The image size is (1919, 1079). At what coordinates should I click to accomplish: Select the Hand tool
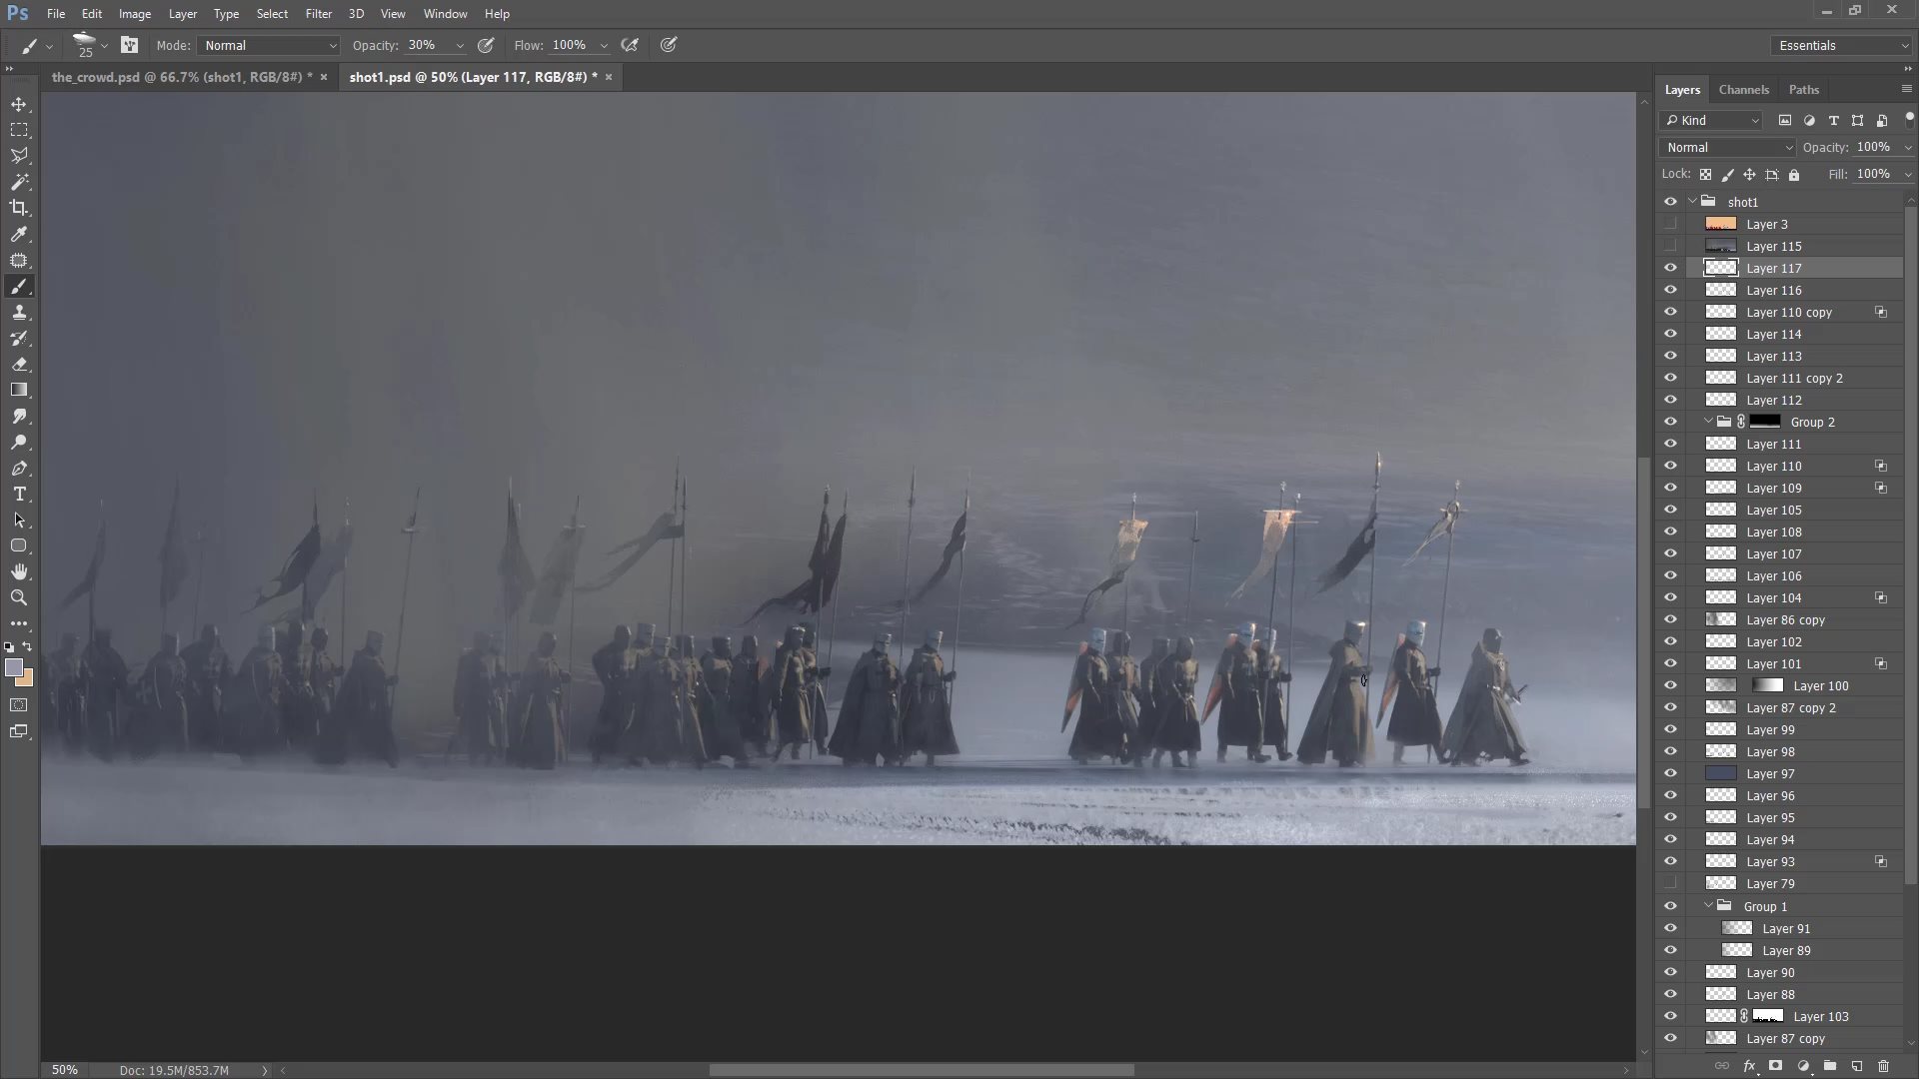19,571
